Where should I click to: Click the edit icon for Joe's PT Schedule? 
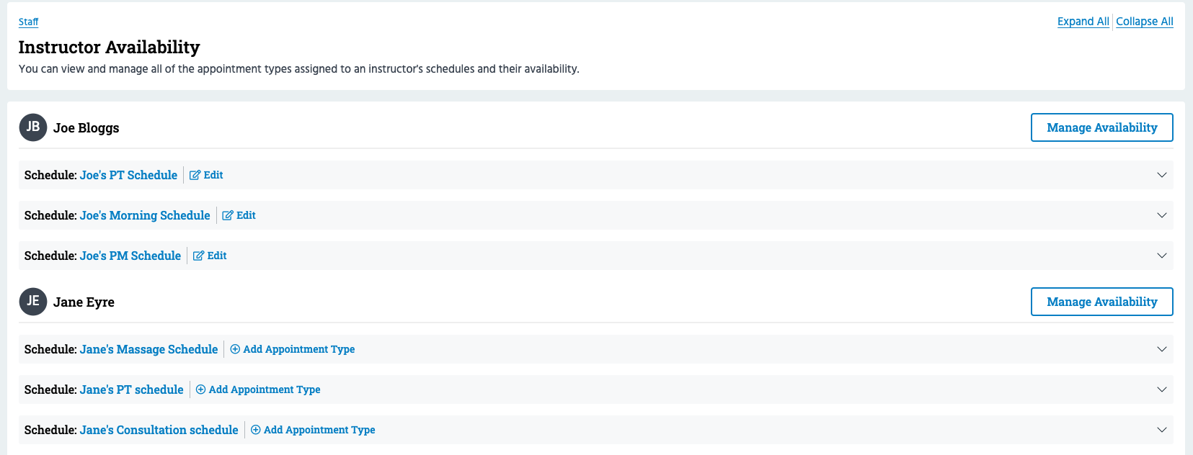click(195, 175)
